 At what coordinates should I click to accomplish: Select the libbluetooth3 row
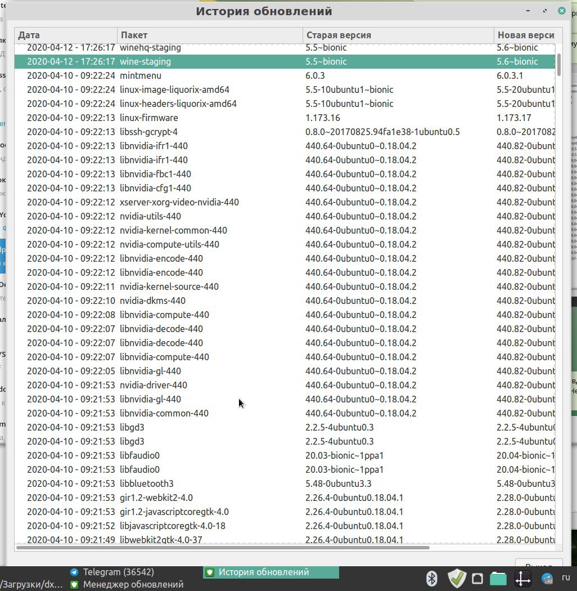[285, 483]
